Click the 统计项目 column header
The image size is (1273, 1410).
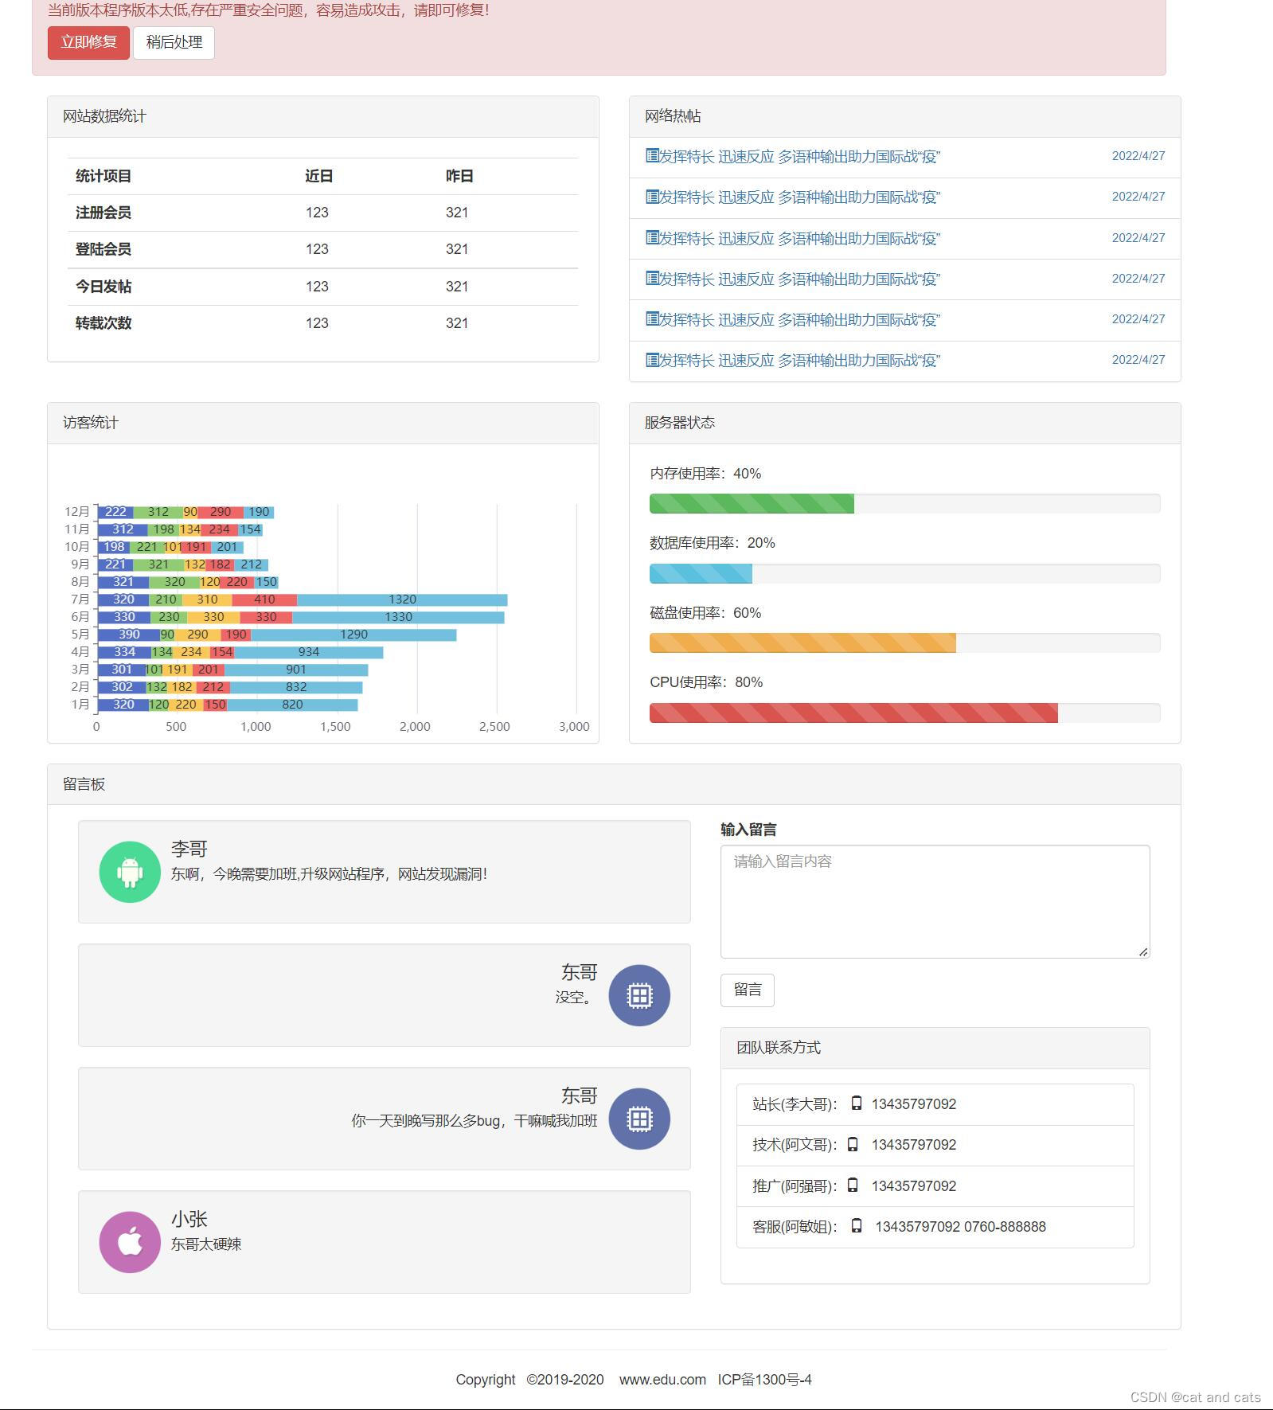point(103,176)
